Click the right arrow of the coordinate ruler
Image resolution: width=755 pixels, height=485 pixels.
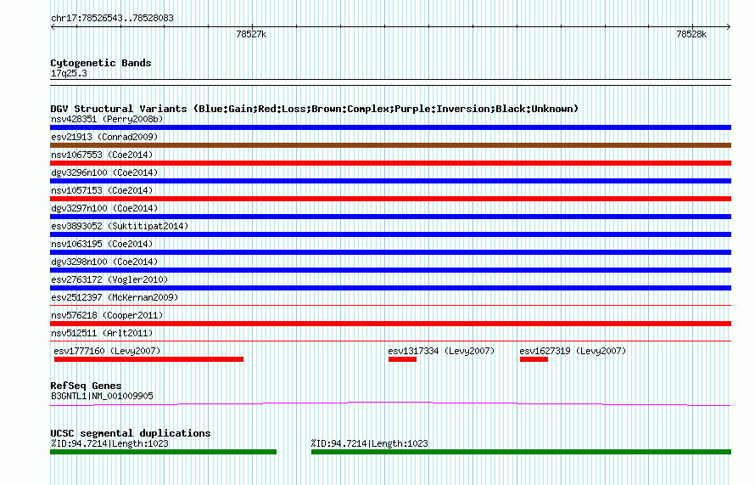(728, 27)
